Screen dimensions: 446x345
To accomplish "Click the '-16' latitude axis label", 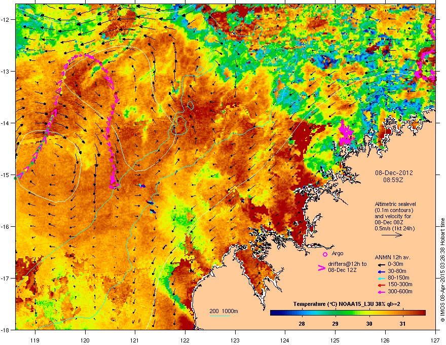I will pyautogui.click(x=5, y=227).
